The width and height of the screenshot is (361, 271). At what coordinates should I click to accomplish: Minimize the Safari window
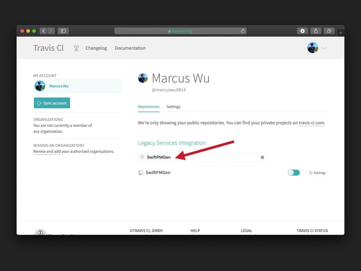28,31
